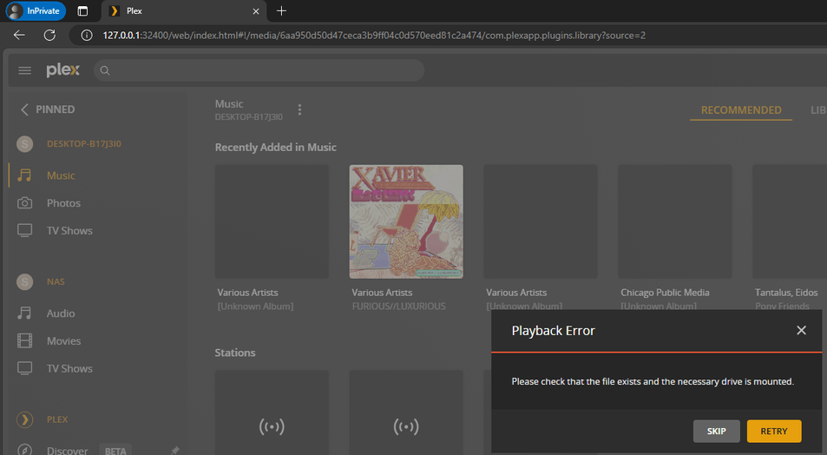Open a new browser tab

click(x=282, y=11)
